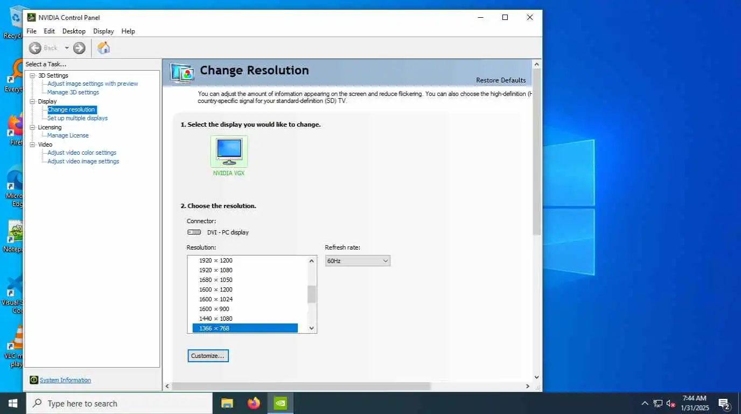Click the System Information icon
The width and height of the screenshot is (741, 414).
pyautogui.click(x=34, y=380)
